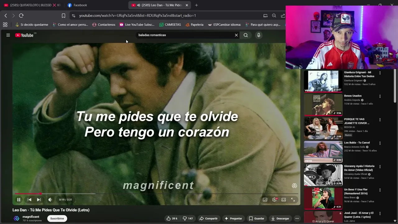Skip to previous video in playlist
Viewport: 398px width, 224px height.
point(29,200)
